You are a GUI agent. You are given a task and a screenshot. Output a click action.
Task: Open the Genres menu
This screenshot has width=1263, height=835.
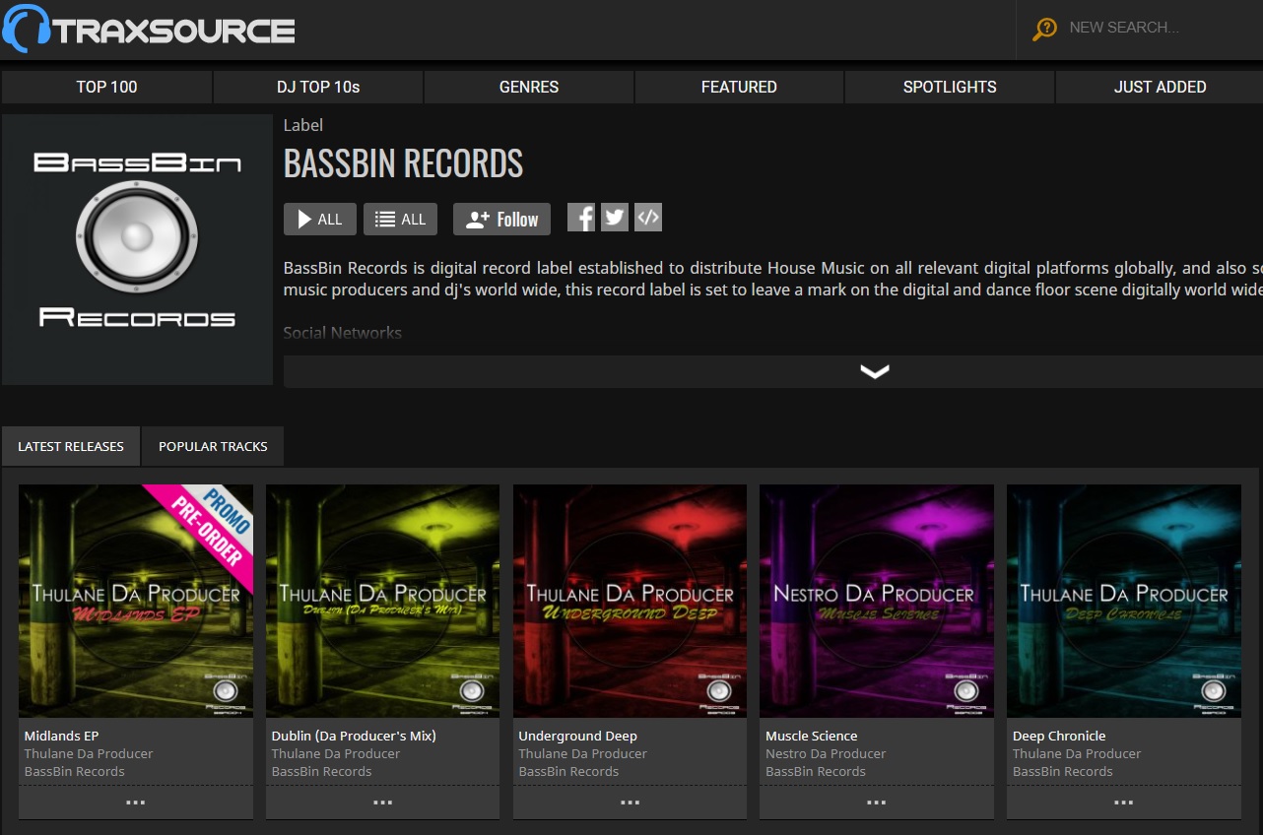(529, 87)
